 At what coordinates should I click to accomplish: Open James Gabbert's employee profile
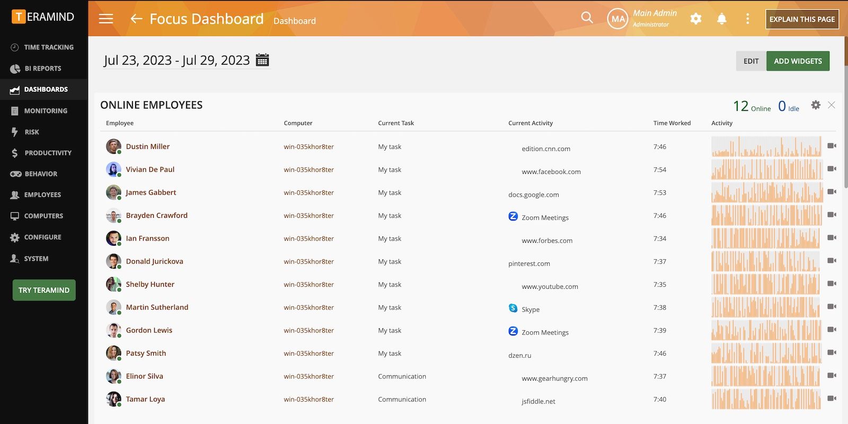pos(151,192)
